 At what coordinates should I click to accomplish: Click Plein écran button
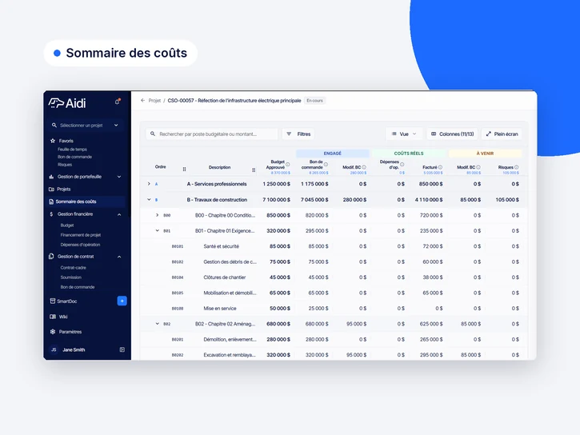502,134
